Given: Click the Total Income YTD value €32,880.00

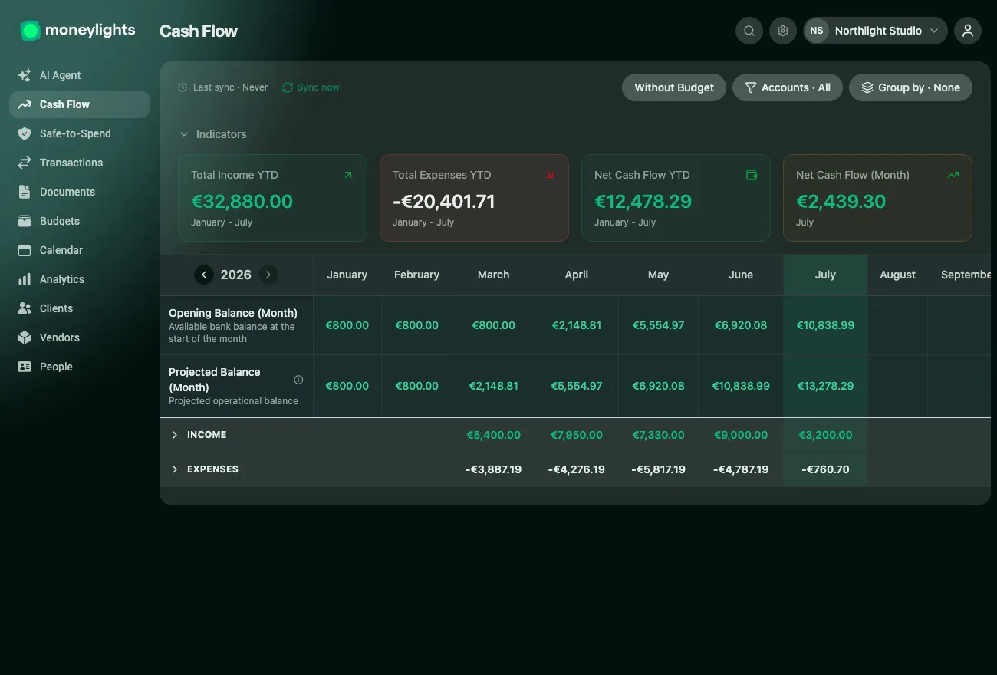Looking at the screenshot, I should point(242,202).
